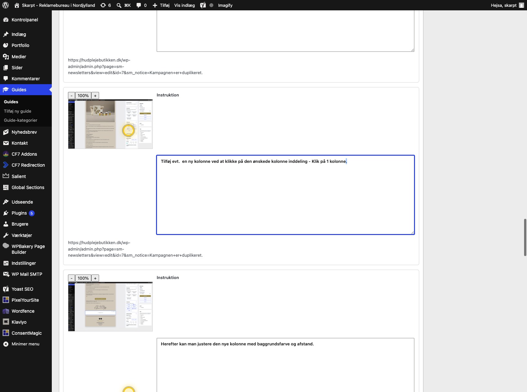Open the Tilføj new content menu
Viewport: 527px width, 392px height.
(x=161, y=5)
